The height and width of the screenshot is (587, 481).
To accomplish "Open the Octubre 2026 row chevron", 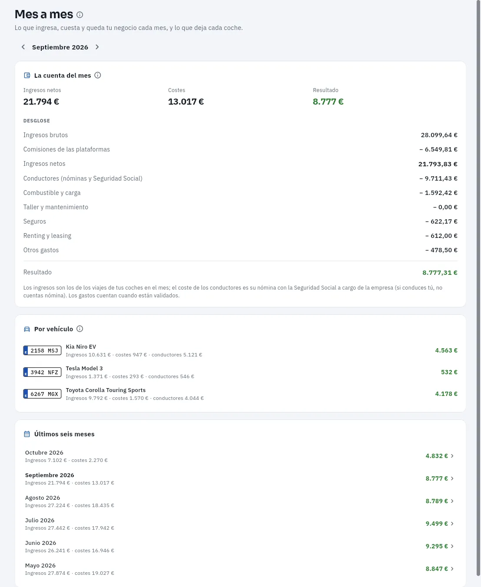I will 452,456.
